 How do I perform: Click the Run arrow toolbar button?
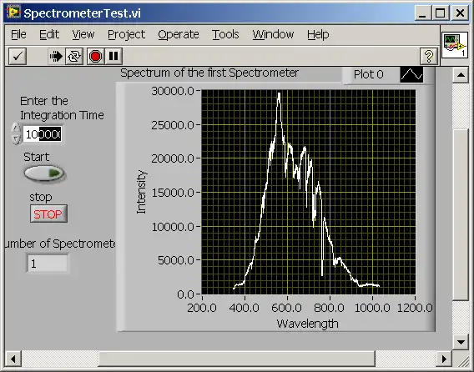click(56, 56)
